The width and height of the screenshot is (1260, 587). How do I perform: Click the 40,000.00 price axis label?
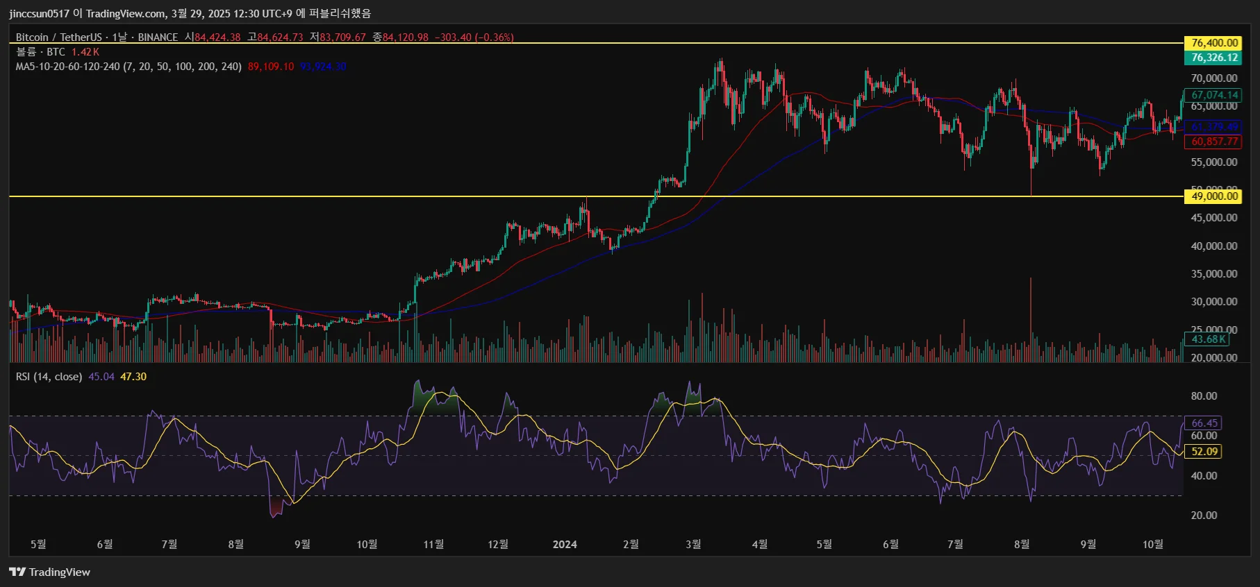coord(1214,246)
